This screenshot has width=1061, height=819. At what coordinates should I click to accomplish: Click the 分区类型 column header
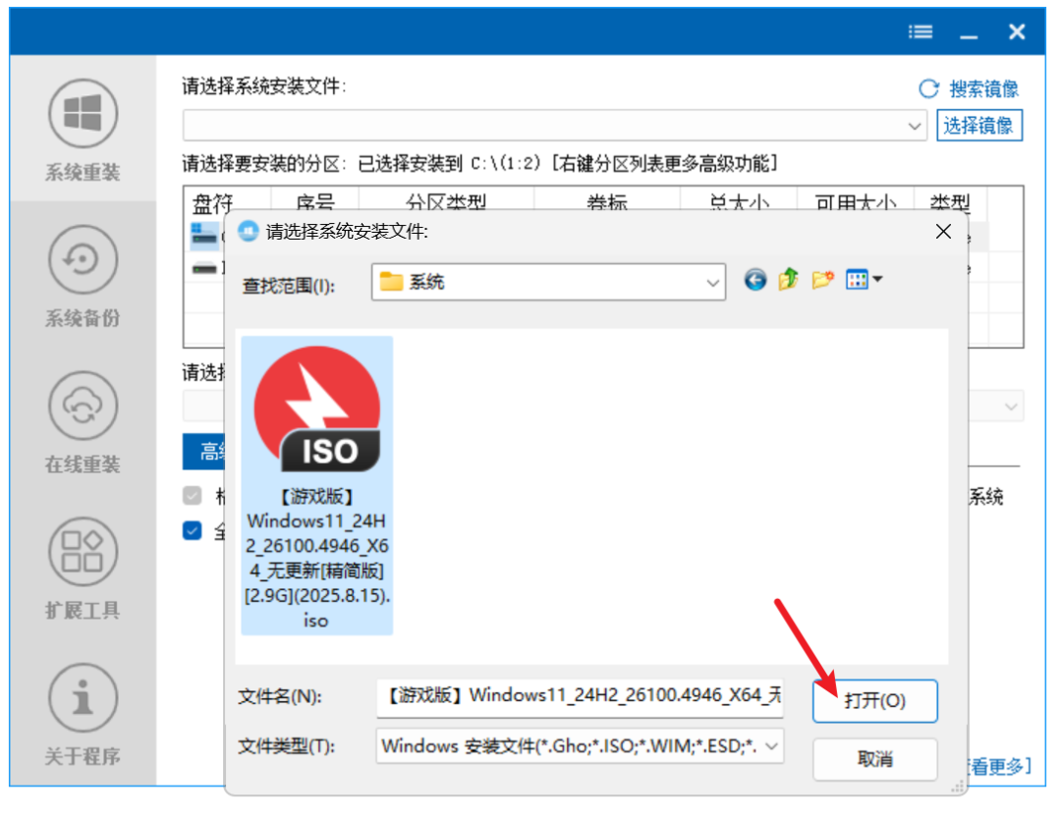[x=446, y=201]
